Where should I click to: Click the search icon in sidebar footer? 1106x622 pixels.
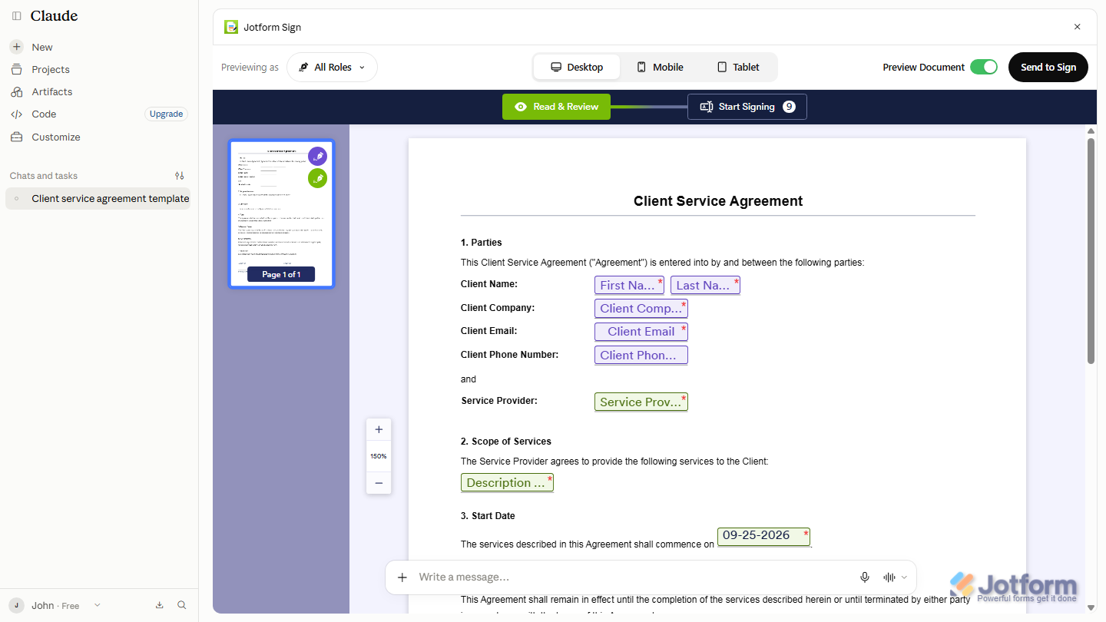pyautogui.click(x=182, y=605)
